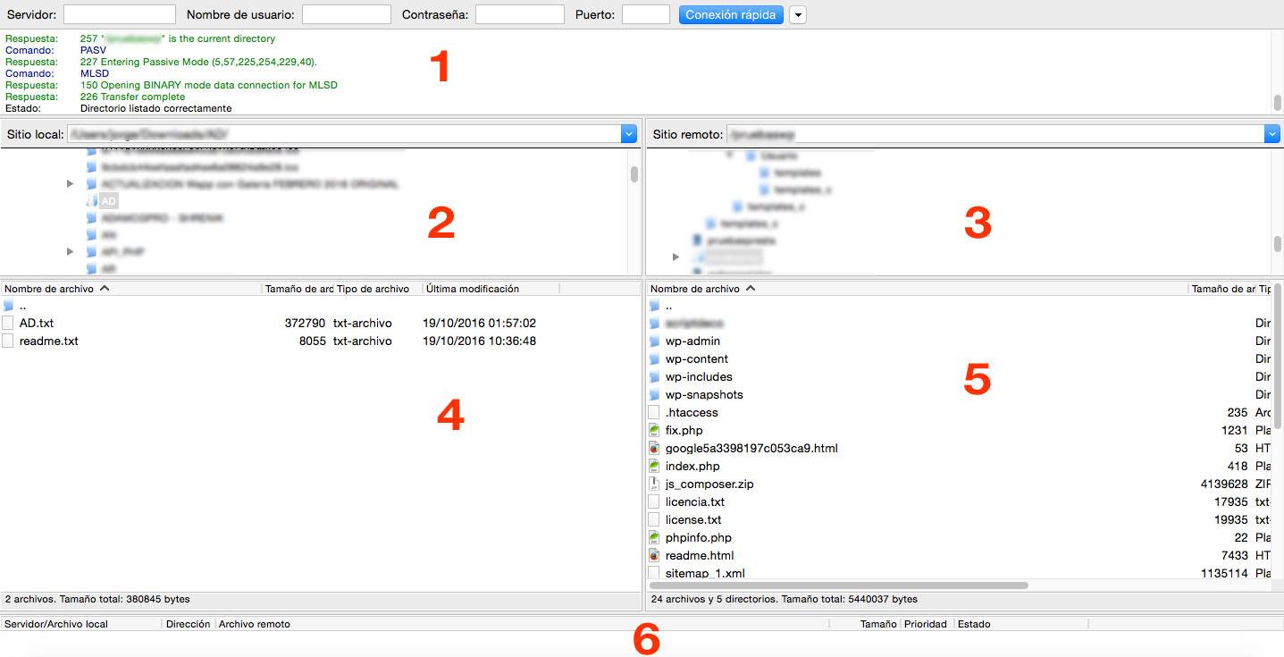1284x657 pixels.
Task: Select the readme.txt local file
Action: click(x=48, y=341)
